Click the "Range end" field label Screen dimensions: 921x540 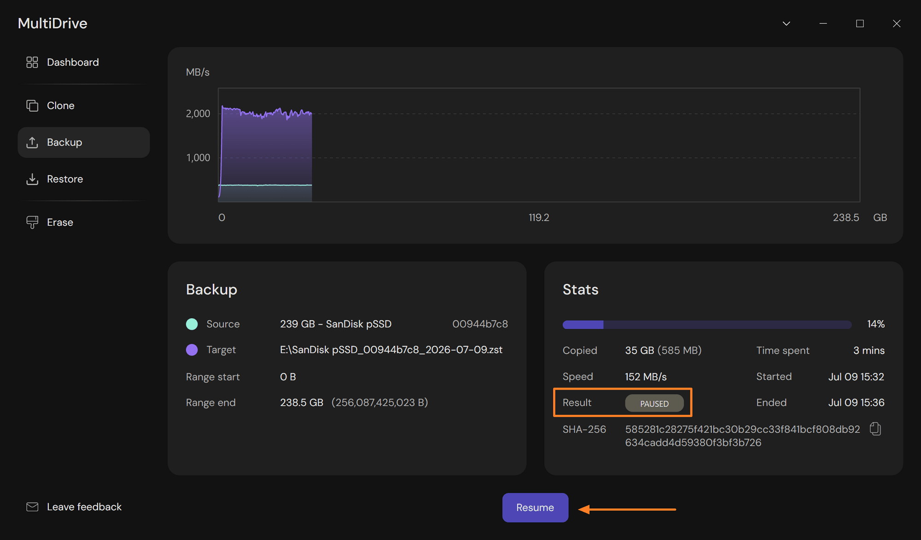[x=210, y=402]
